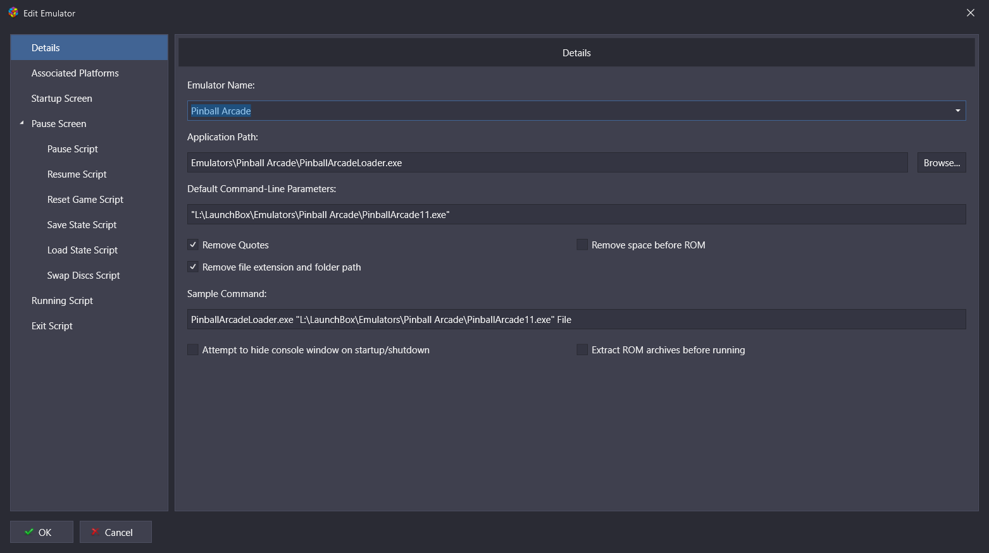Click Default Command-Line Parameters field

click(576, 214)
